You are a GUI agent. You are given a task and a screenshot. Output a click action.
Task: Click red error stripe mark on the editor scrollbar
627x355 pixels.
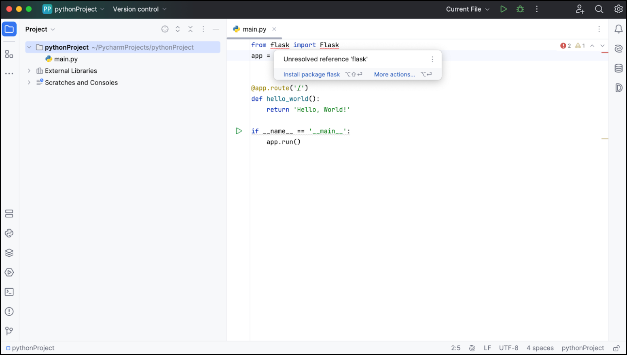coord(605,53)
